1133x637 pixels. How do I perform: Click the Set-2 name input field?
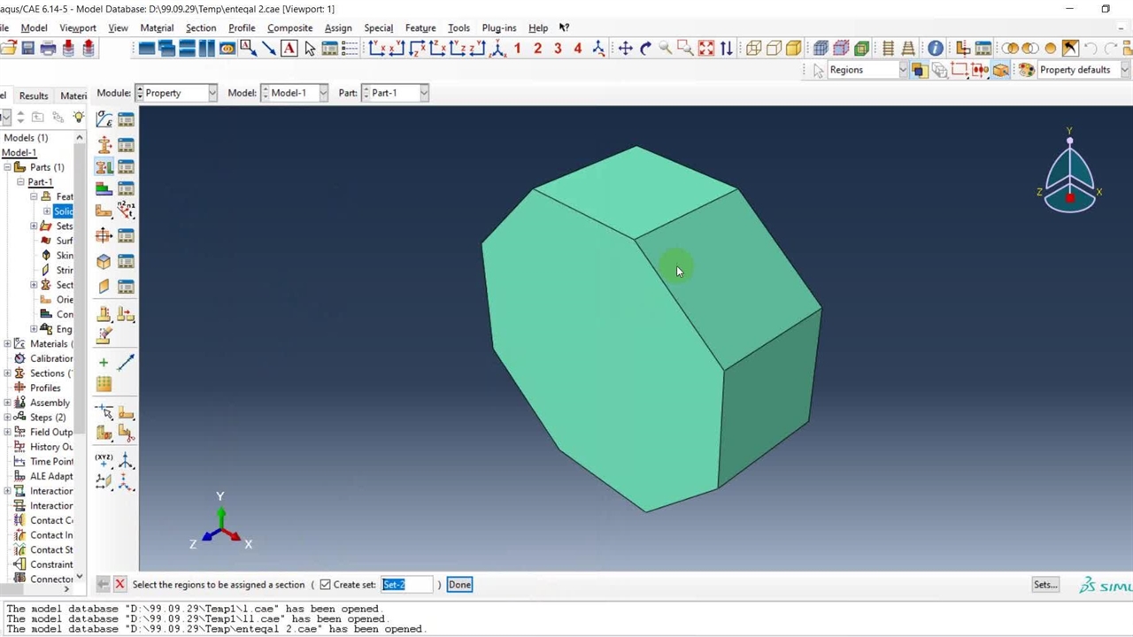click(406, 585)
